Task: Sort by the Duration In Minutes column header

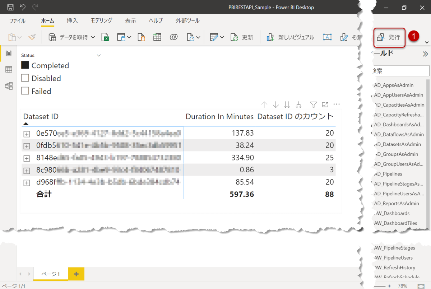Action: point(219,117)
